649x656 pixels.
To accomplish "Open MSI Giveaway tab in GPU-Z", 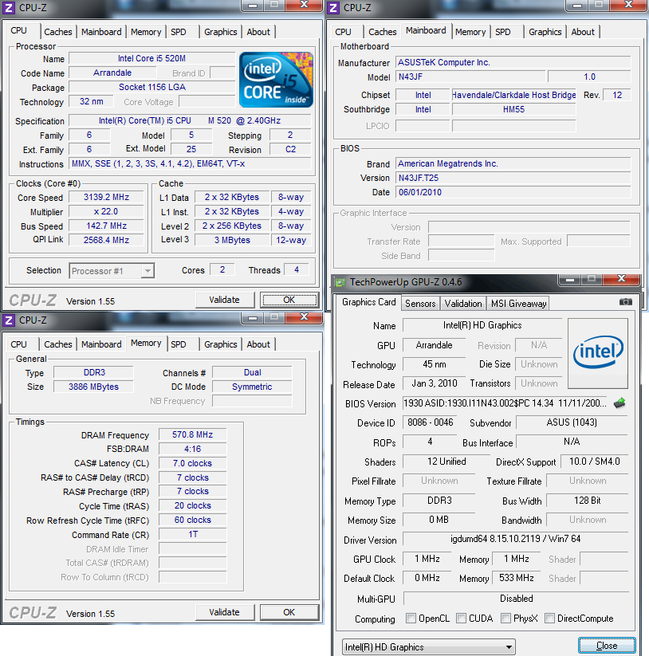I will click(518, 304).
